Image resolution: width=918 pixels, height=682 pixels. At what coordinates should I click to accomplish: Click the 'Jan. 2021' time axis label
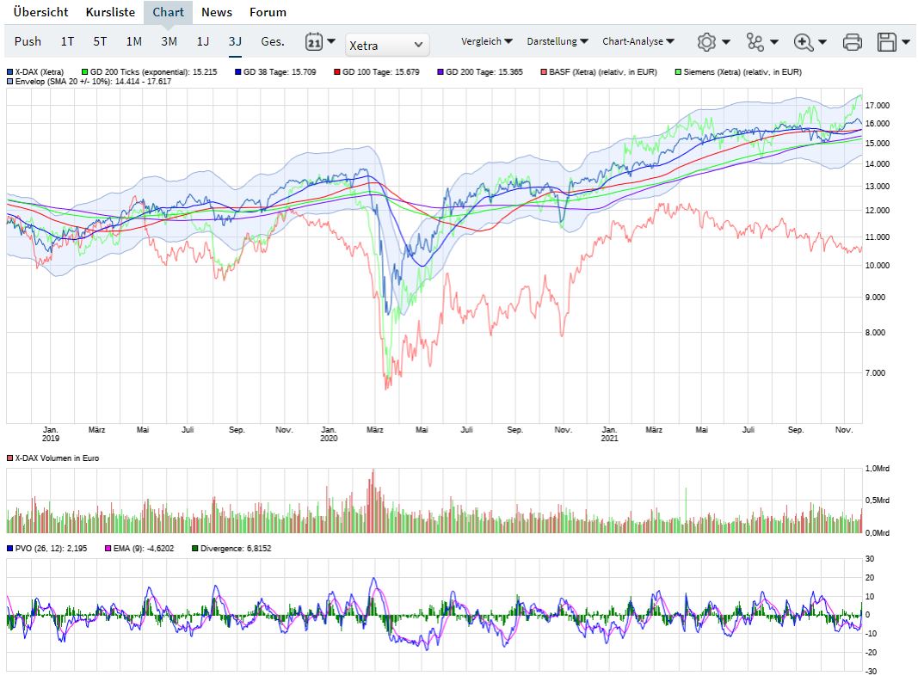pos(609,433)
